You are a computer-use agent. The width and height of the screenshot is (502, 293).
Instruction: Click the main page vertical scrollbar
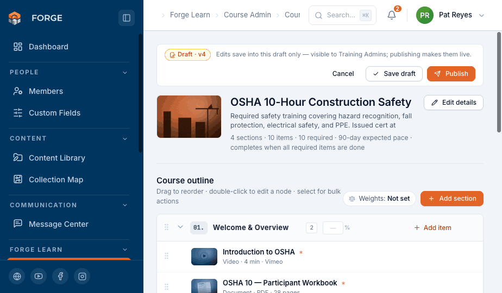499,82
